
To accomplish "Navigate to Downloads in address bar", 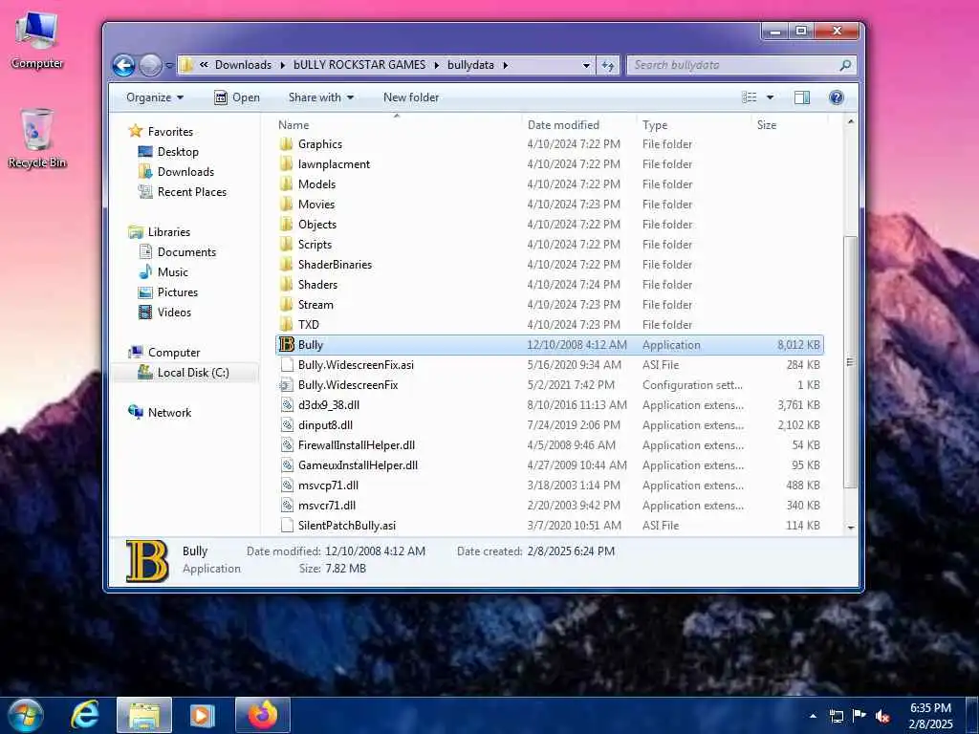I will coord(243,65).
